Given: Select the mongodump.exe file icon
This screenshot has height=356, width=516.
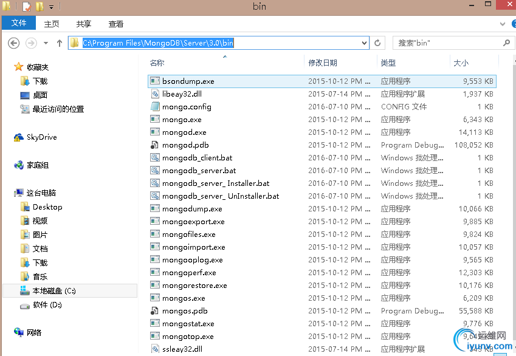Looking at the screenshot, I should (154, 208).
